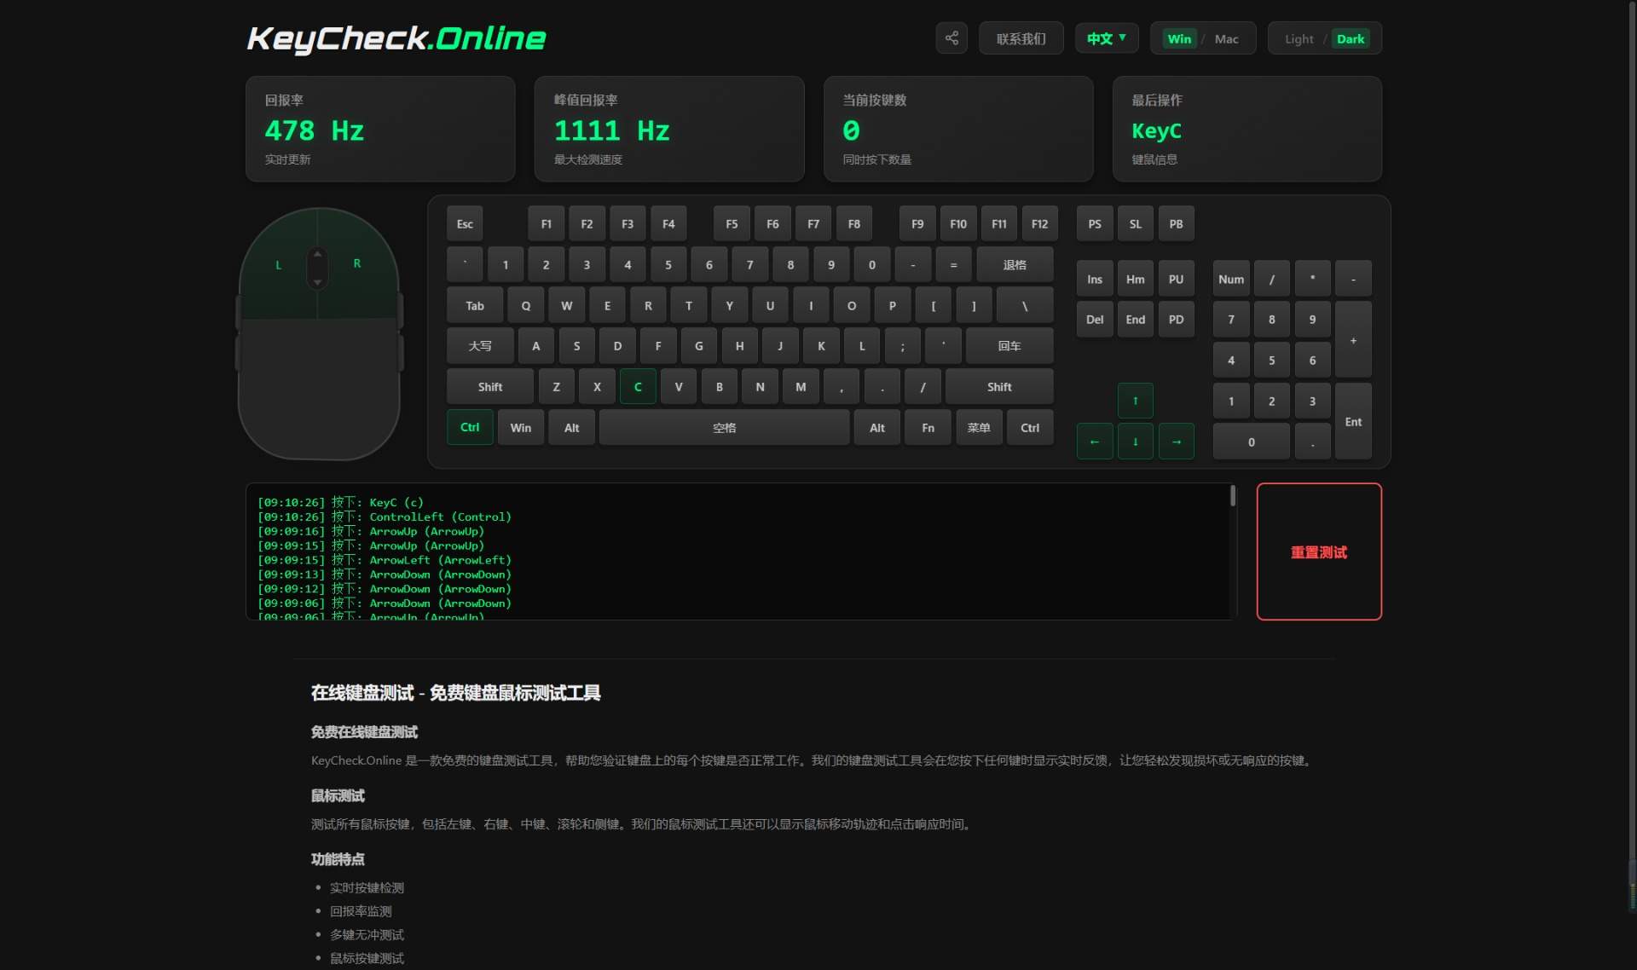Click the PB pause break key
1637x970 pixels.
pyautogui.click(x=1176, y=223)
